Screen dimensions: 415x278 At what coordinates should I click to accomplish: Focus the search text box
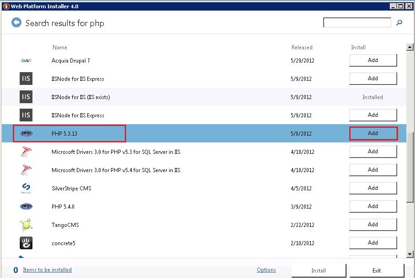pyautogui.click(x=357, y=22)
